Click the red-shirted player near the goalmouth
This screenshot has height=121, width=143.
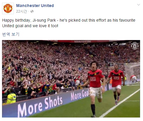133,79
